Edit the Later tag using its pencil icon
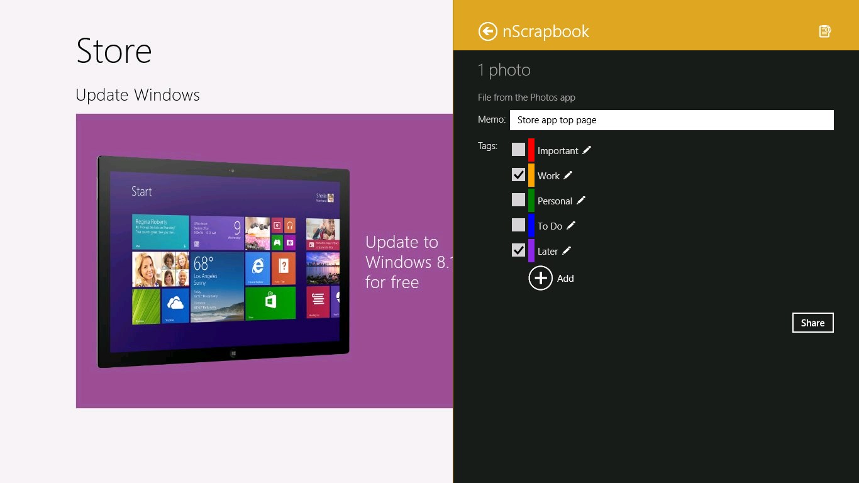 tap(567, 251)
